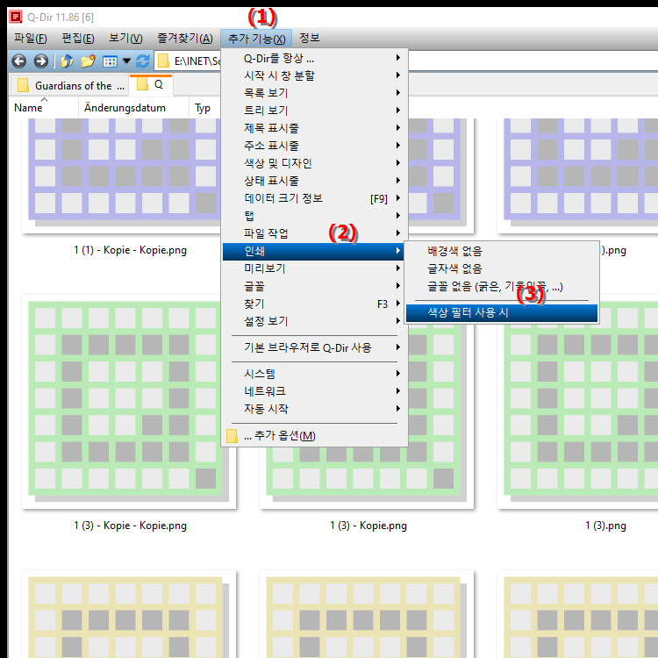This screenshot has height=658, width=658.
Task: Expand the 시작 시 창 분할 submenu
Action: pos(314,75)
